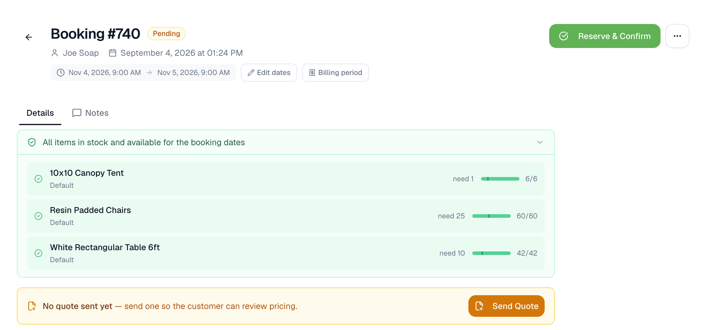Screen dimensions: 711x330
Task: Go back using the left arrow icon
Action: [29, 37]
